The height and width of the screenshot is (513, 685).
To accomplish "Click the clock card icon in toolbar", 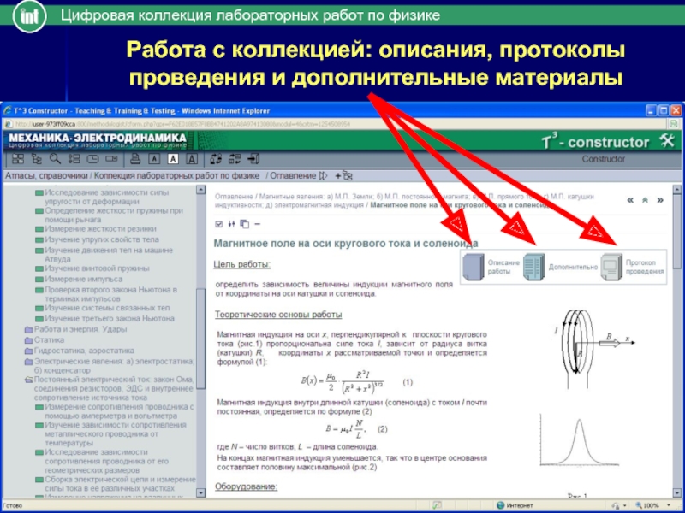I will click(92, 159).
